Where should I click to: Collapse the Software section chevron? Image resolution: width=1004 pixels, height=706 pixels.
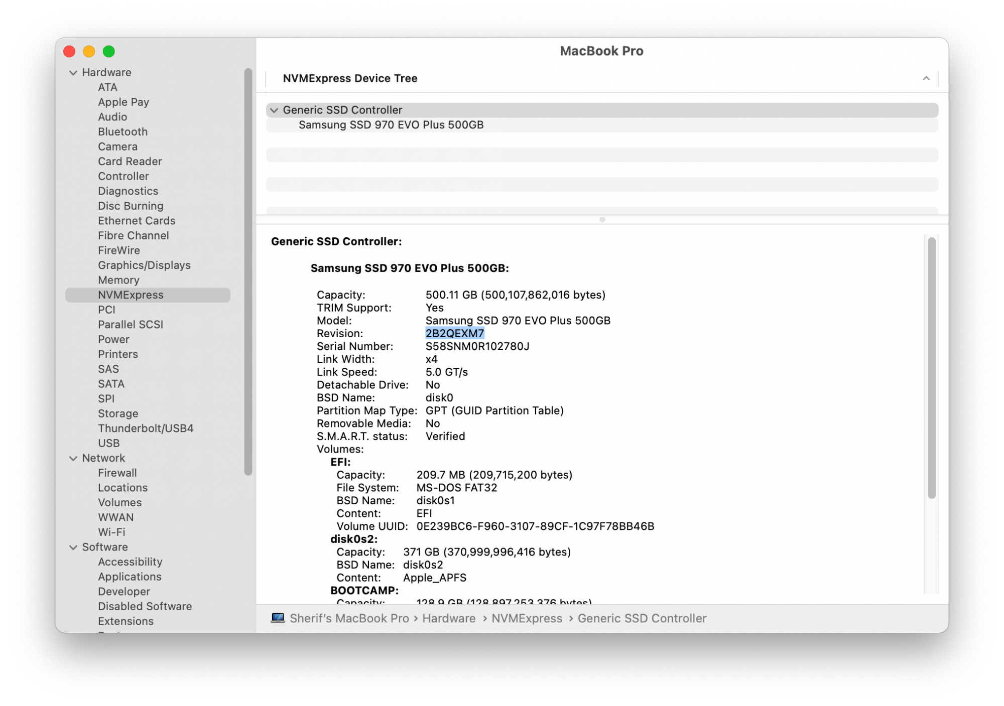tap(73, 547)
